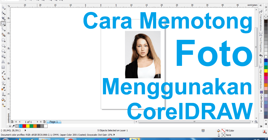
Task: Switch to the Page 1 tab
Action: click(54, 122)
